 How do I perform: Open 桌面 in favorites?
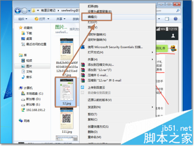tap(27, 39)
